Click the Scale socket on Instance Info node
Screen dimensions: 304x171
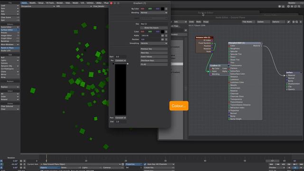(x=212, y=52)
